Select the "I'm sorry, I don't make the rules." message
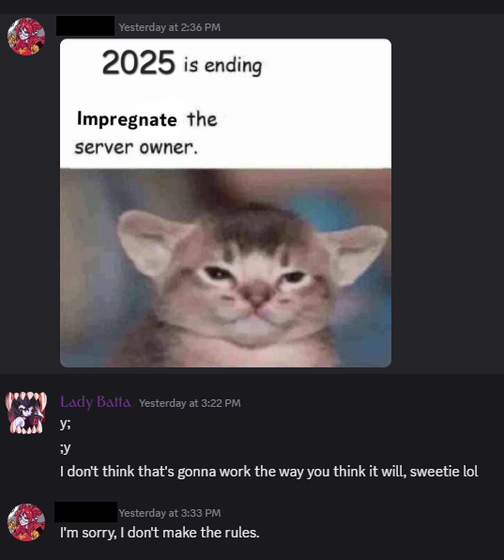 [160, 533]
